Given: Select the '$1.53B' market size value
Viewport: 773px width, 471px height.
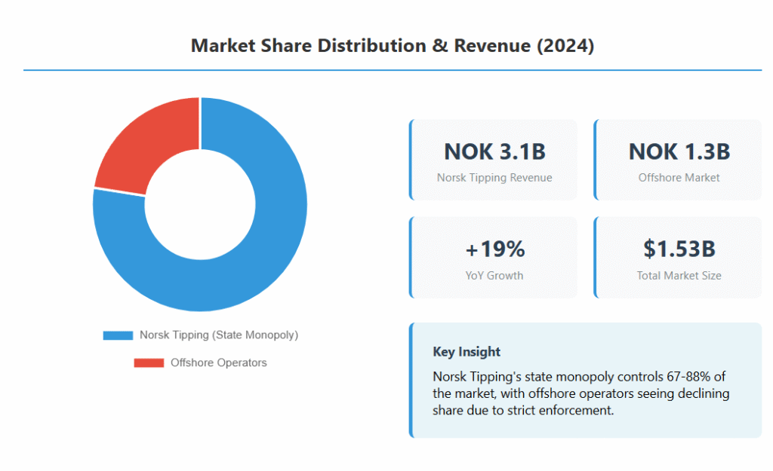Looking at the screenshot, I should (x=679, y=249).
